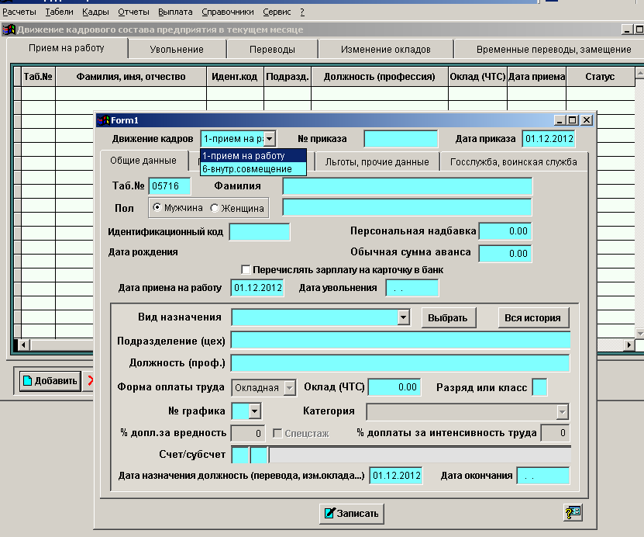Image resolution: width=644 pixels, height=537 pixels.
Task: Click the personnel movement window title icon
Action: [9, 29]
